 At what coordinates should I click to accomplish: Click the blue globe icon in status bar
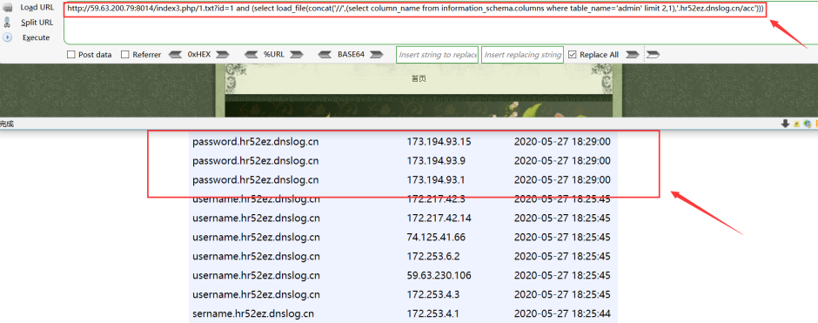808,124
